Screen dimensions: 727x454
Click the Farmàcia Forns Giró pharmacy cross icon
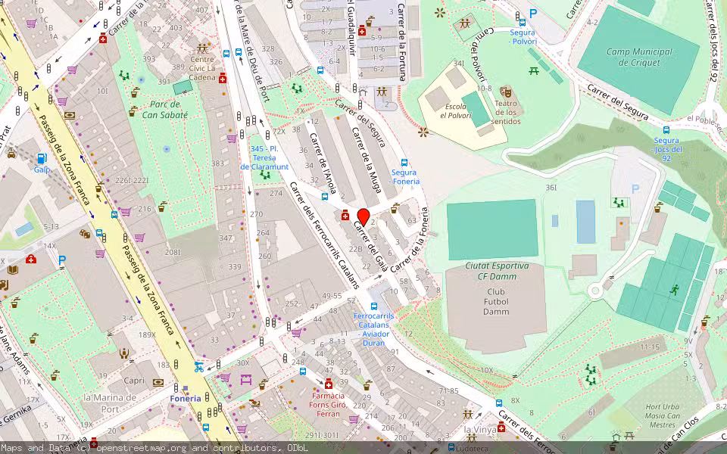(x=329, y=384)
